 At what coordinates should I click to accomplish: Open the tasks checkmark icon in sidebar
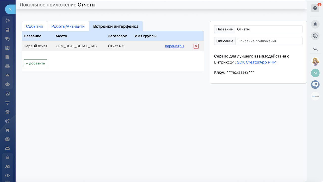pyautogui.click(x=8, y=94)
